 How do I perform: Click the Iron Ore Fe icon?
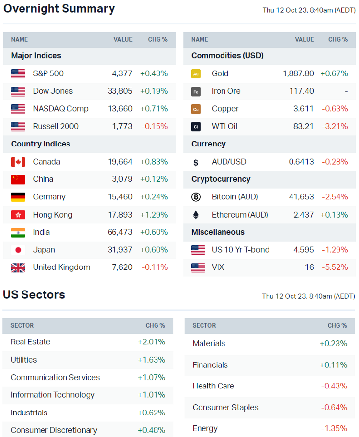[x=196, y=91]
